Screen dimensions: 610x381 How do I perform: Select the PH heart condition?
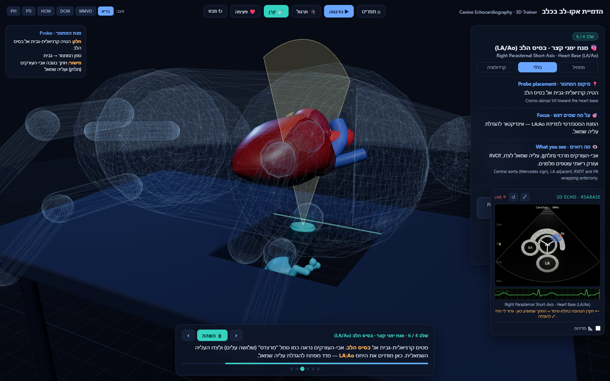(14, 11)
